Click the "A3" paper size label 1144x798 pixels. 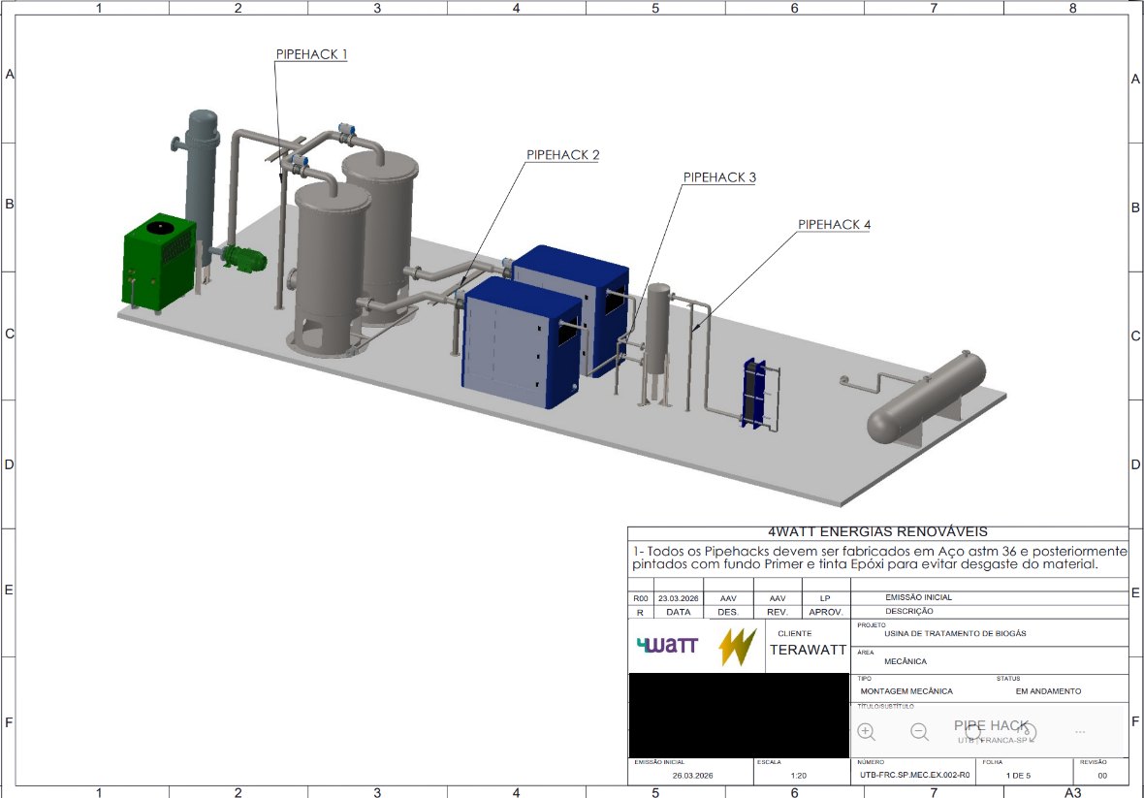click(1072, 792)
